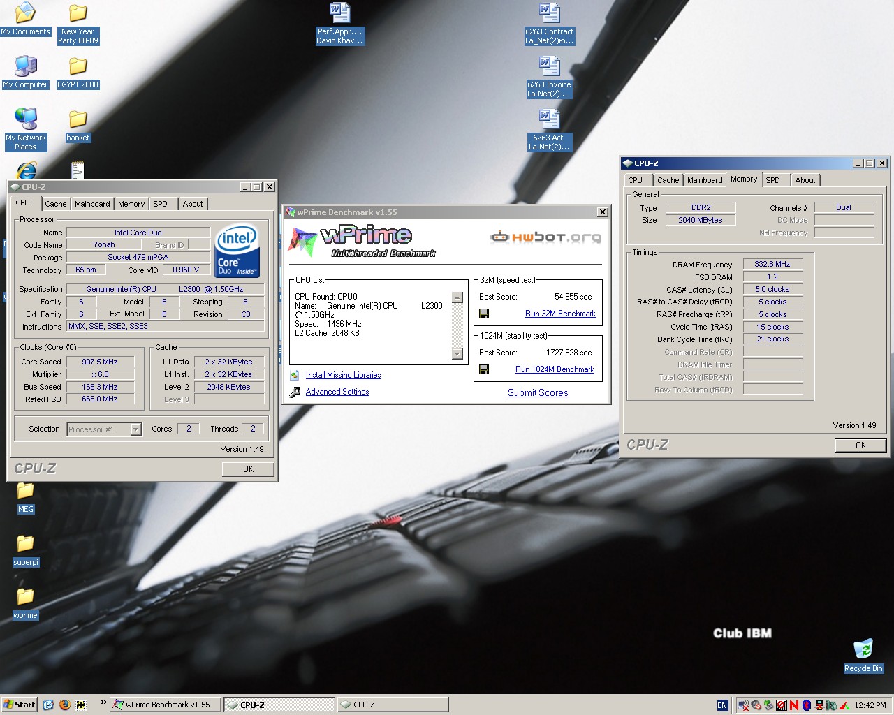Viewport: 894px width, 715px height.
Task: Open the MEG folder on desktop
Action: 26,497
